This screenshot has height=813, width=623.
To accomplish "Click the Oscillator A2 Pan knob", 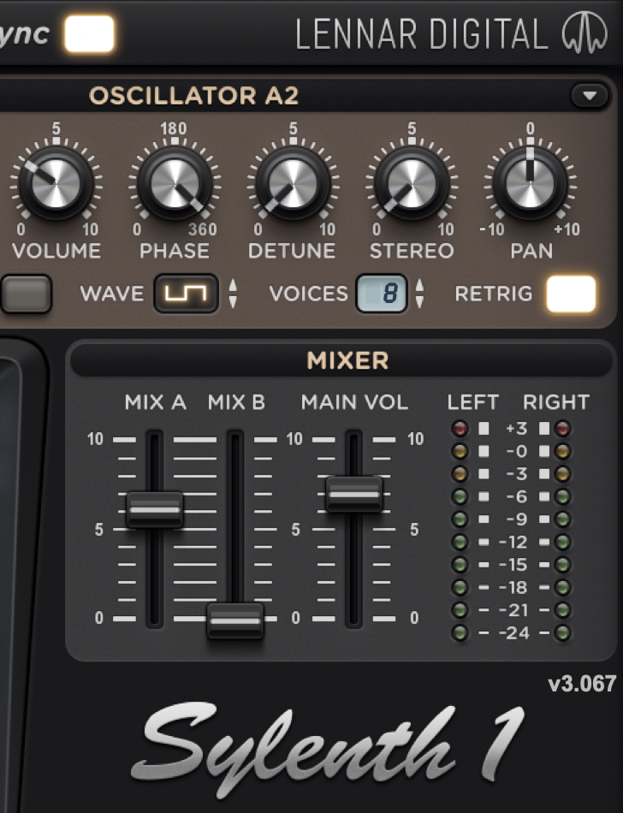I will (x=531, y=183).
